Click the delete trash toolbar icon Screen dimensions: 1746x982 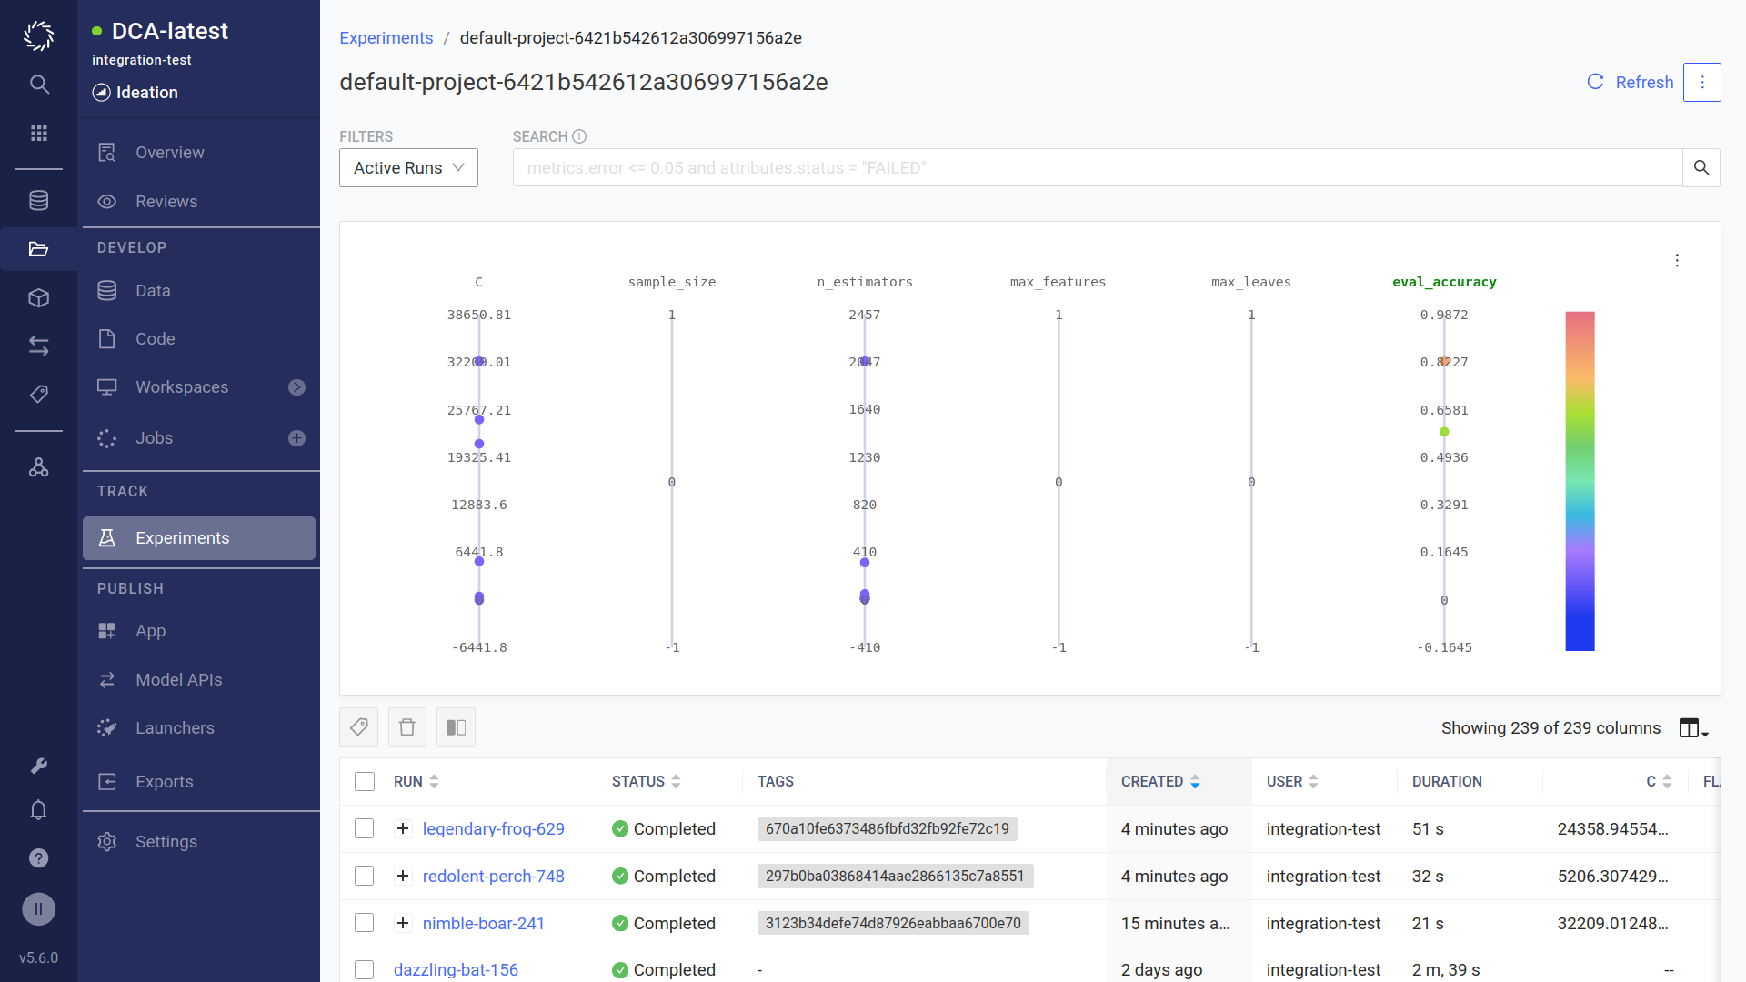(406, 726)
